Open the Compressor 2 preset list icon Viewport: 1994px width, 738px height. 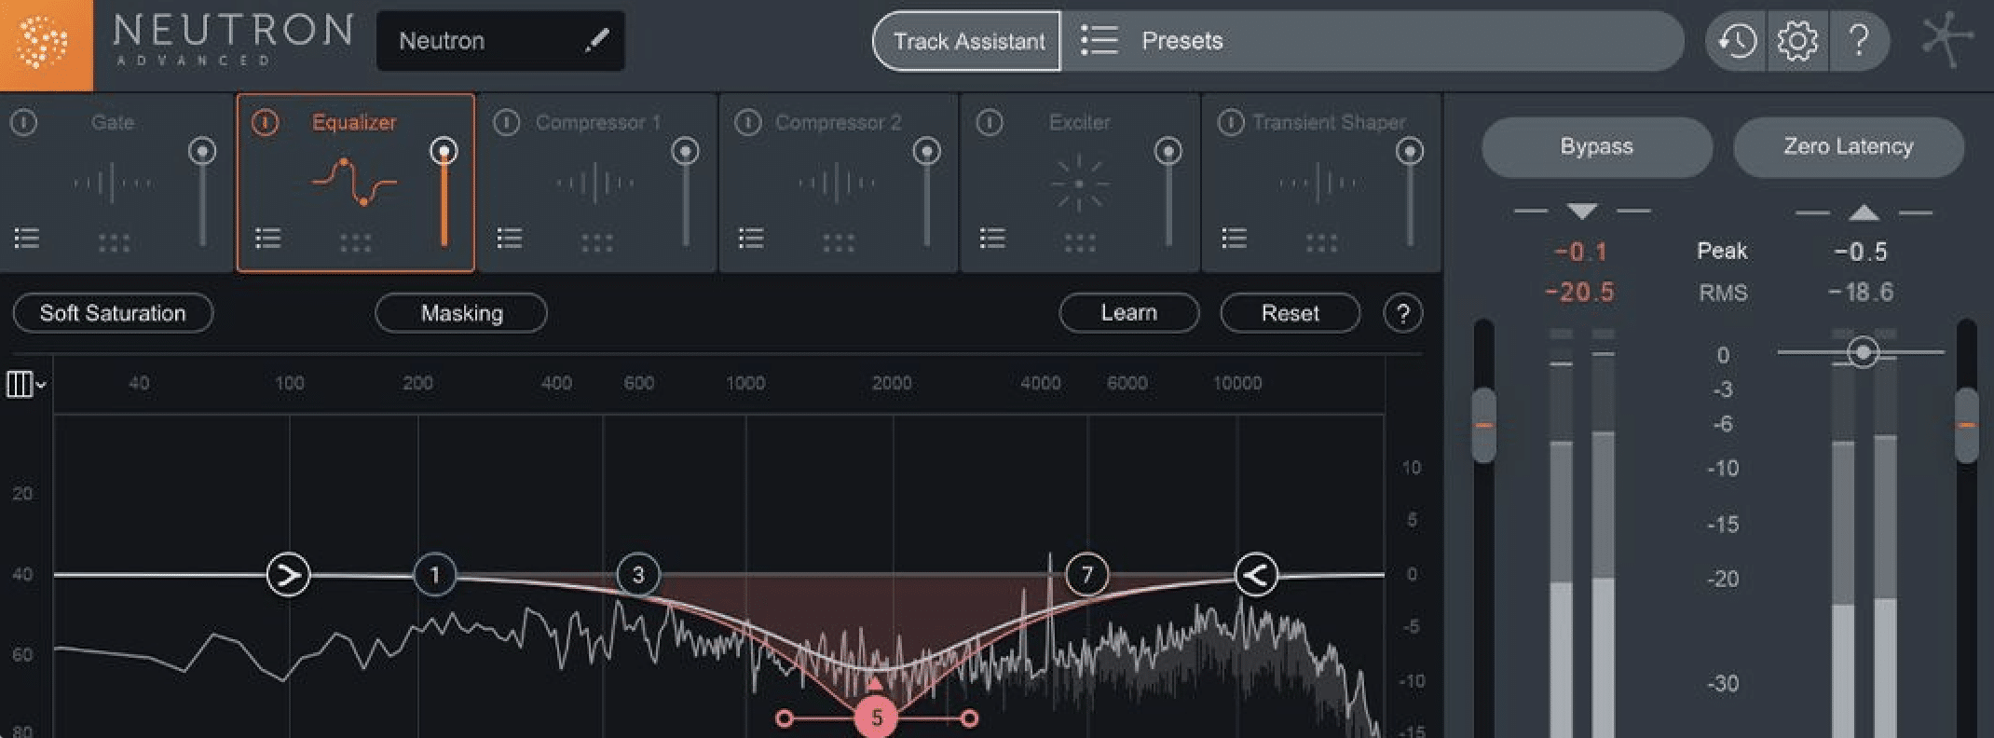pos(751,239)
